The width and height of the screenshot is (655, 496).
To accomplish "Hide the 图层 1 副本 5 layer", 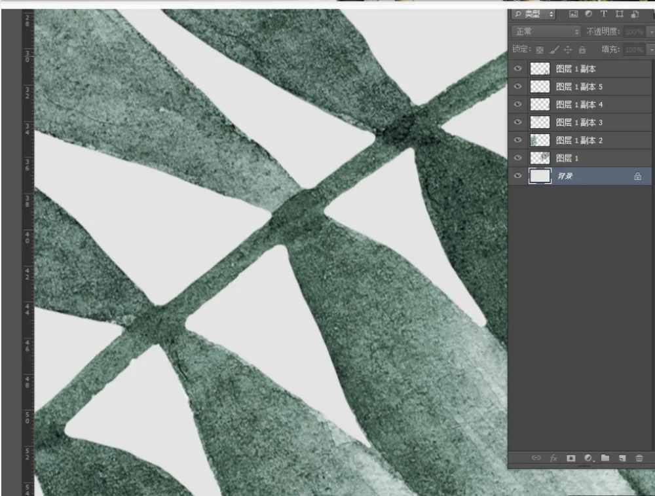I will [517, 86].
